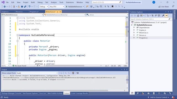
Task: Collapse the MotorCar class region at line 9
Action: point(17,41)
